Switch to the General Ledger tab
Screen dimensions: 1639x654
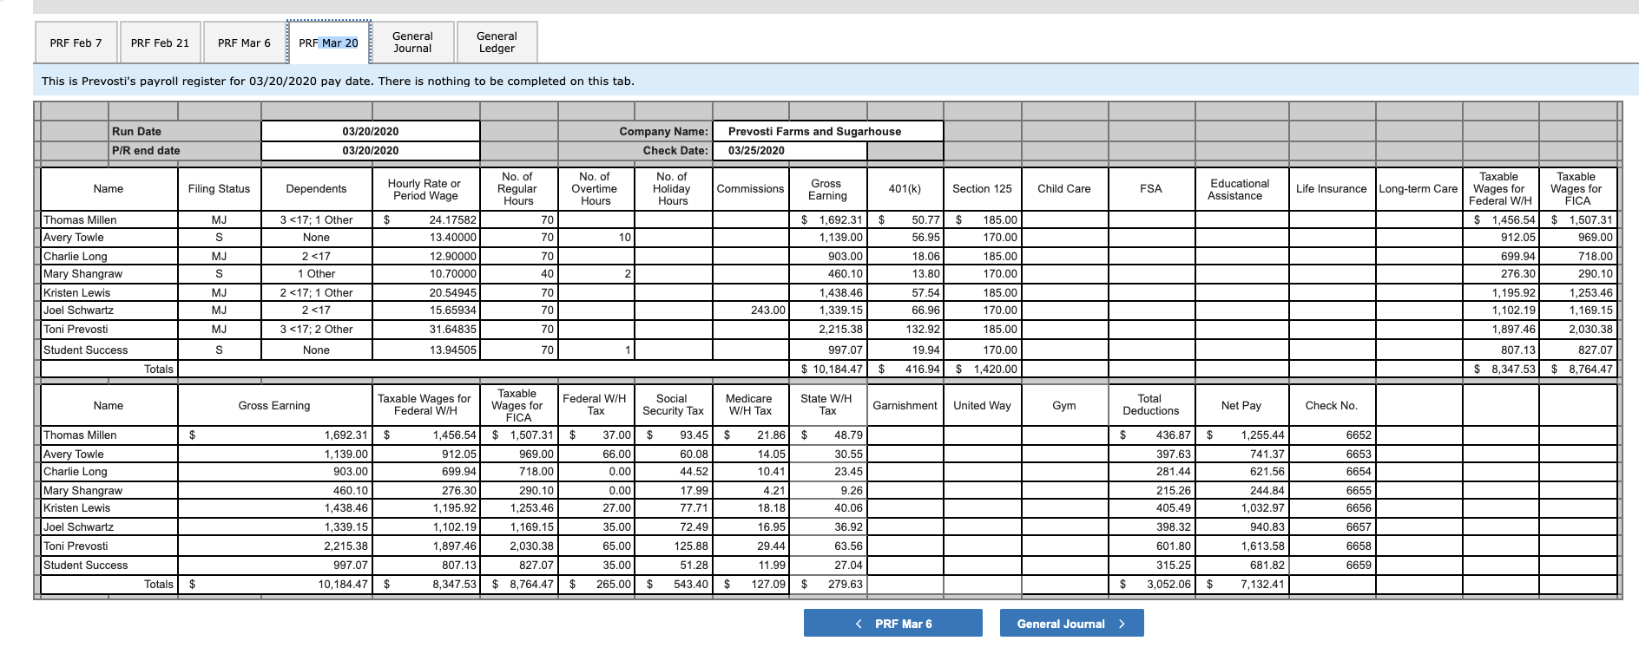(x=497, y=43)
